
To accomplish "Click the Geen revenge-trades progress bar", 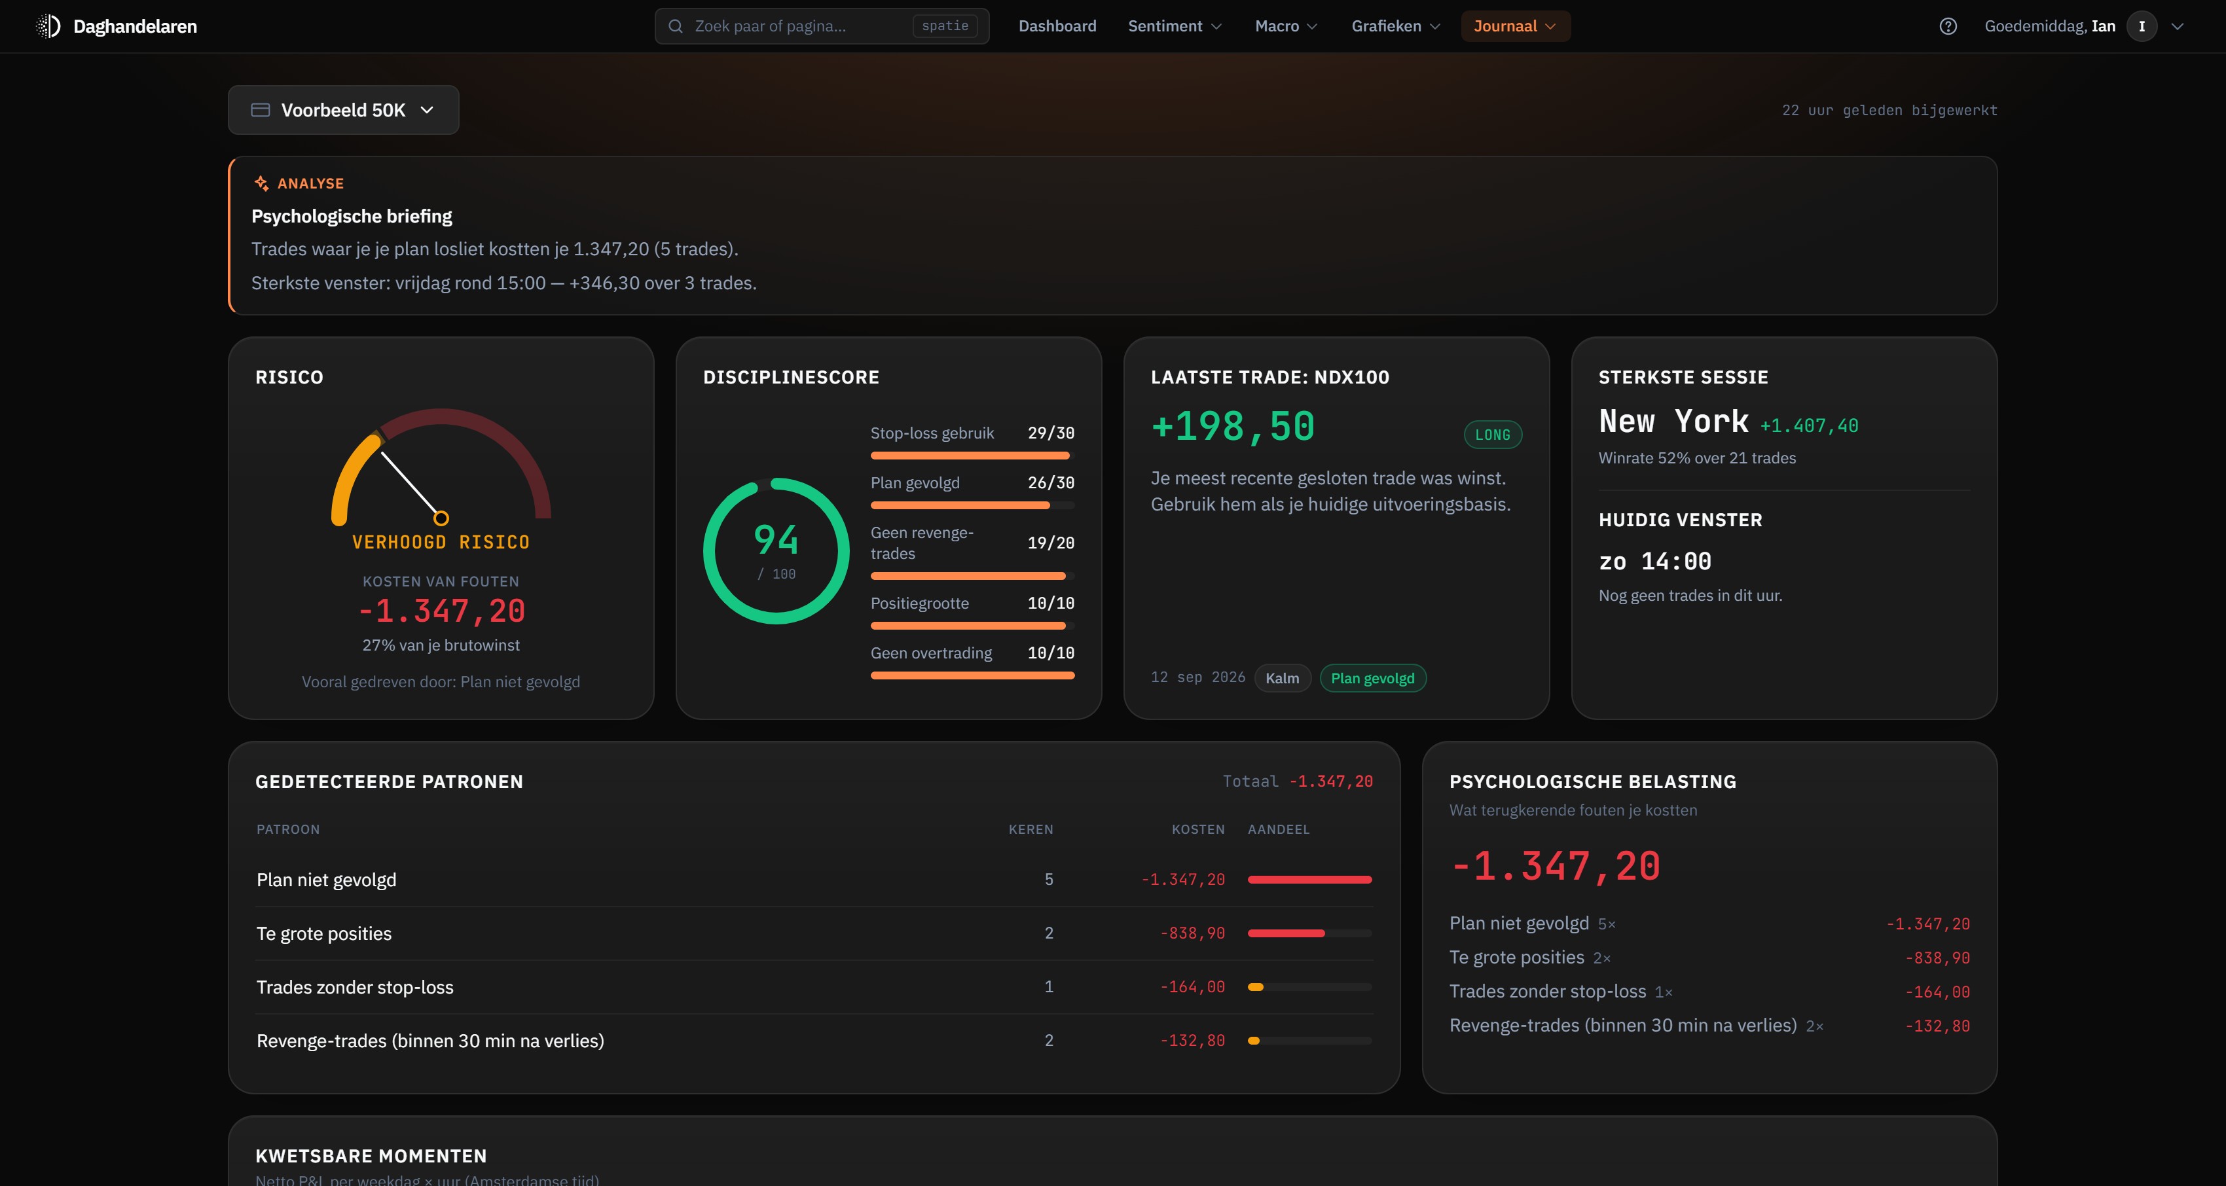I will [x=972, y=575].
